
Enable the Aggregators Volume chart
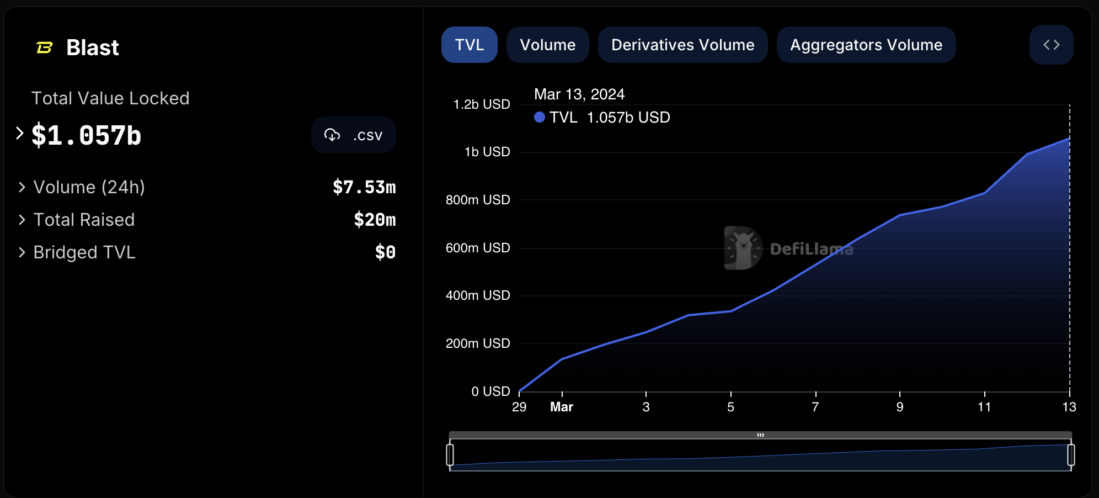866,45
